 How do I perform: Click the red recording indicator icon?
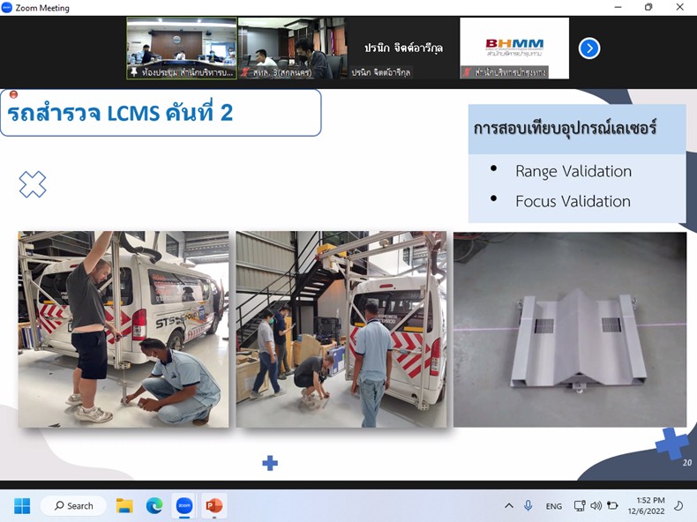(x=13, y=94)
